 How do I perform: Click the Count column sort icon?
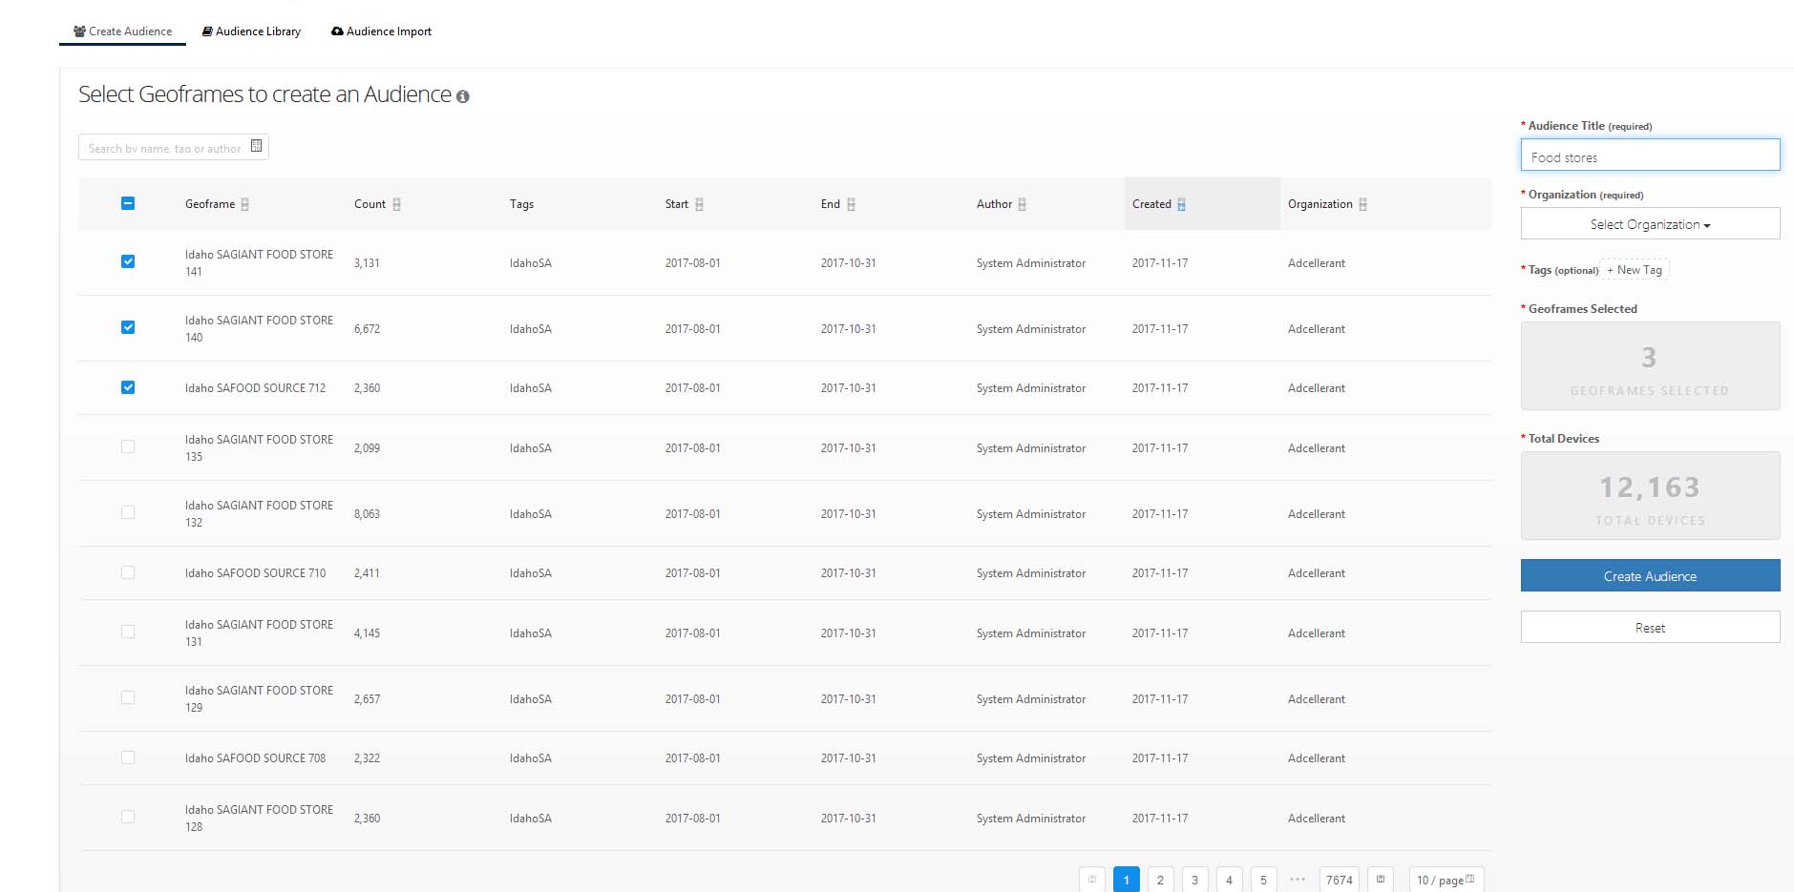(x=397, y=204)
